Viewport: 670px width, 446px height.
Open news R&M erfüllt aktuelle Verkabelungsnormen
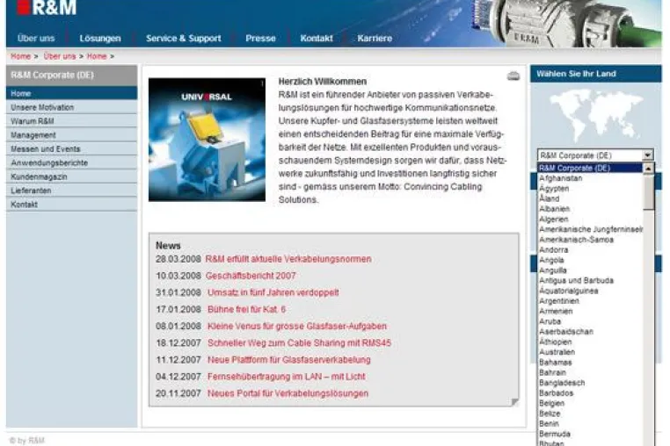click(288, 259)
